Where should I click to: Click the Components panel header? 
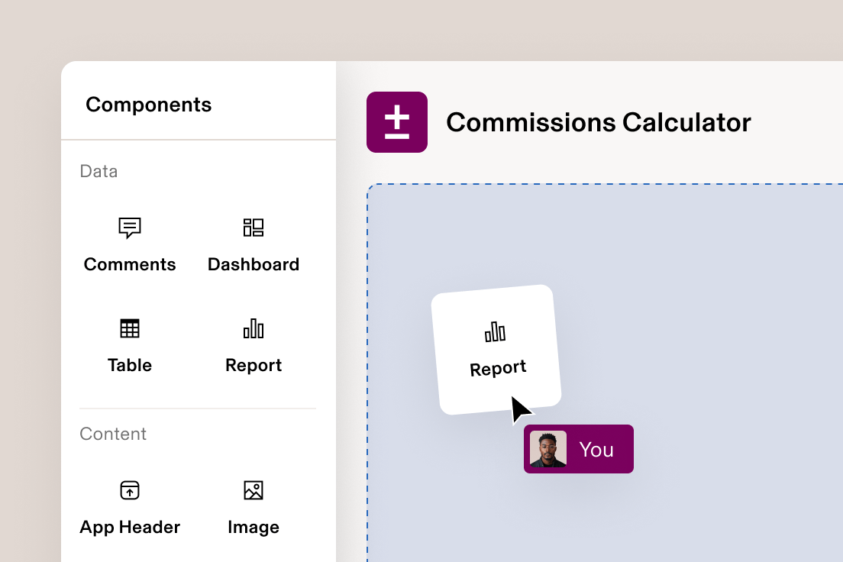tap(149, 105)
